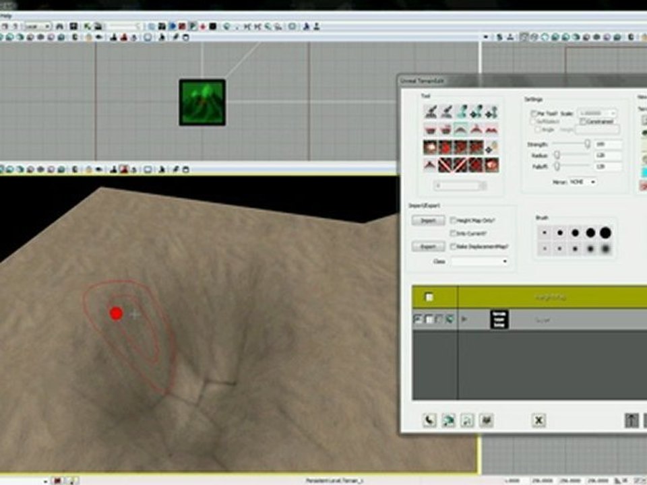
Task: Click the Export button
Action: coord(429,247)
